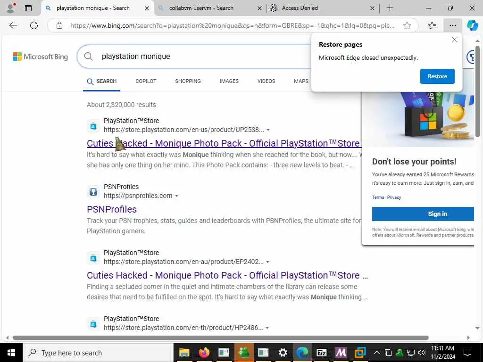Open a new browser tab
The width and height of the screenshot is (483, 362).
pos(390,8)
